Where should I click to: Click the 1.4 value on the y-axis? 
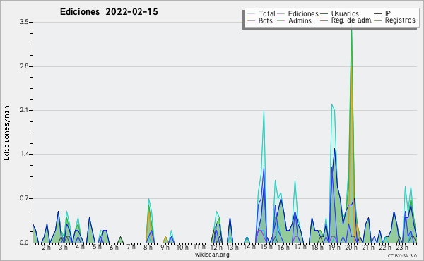[x=24, y=154]
